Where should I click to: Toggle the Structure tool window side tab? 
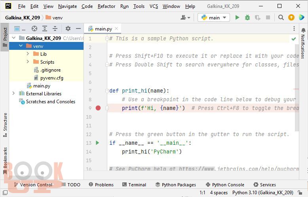pyautogui.click(x=5, y=125)
